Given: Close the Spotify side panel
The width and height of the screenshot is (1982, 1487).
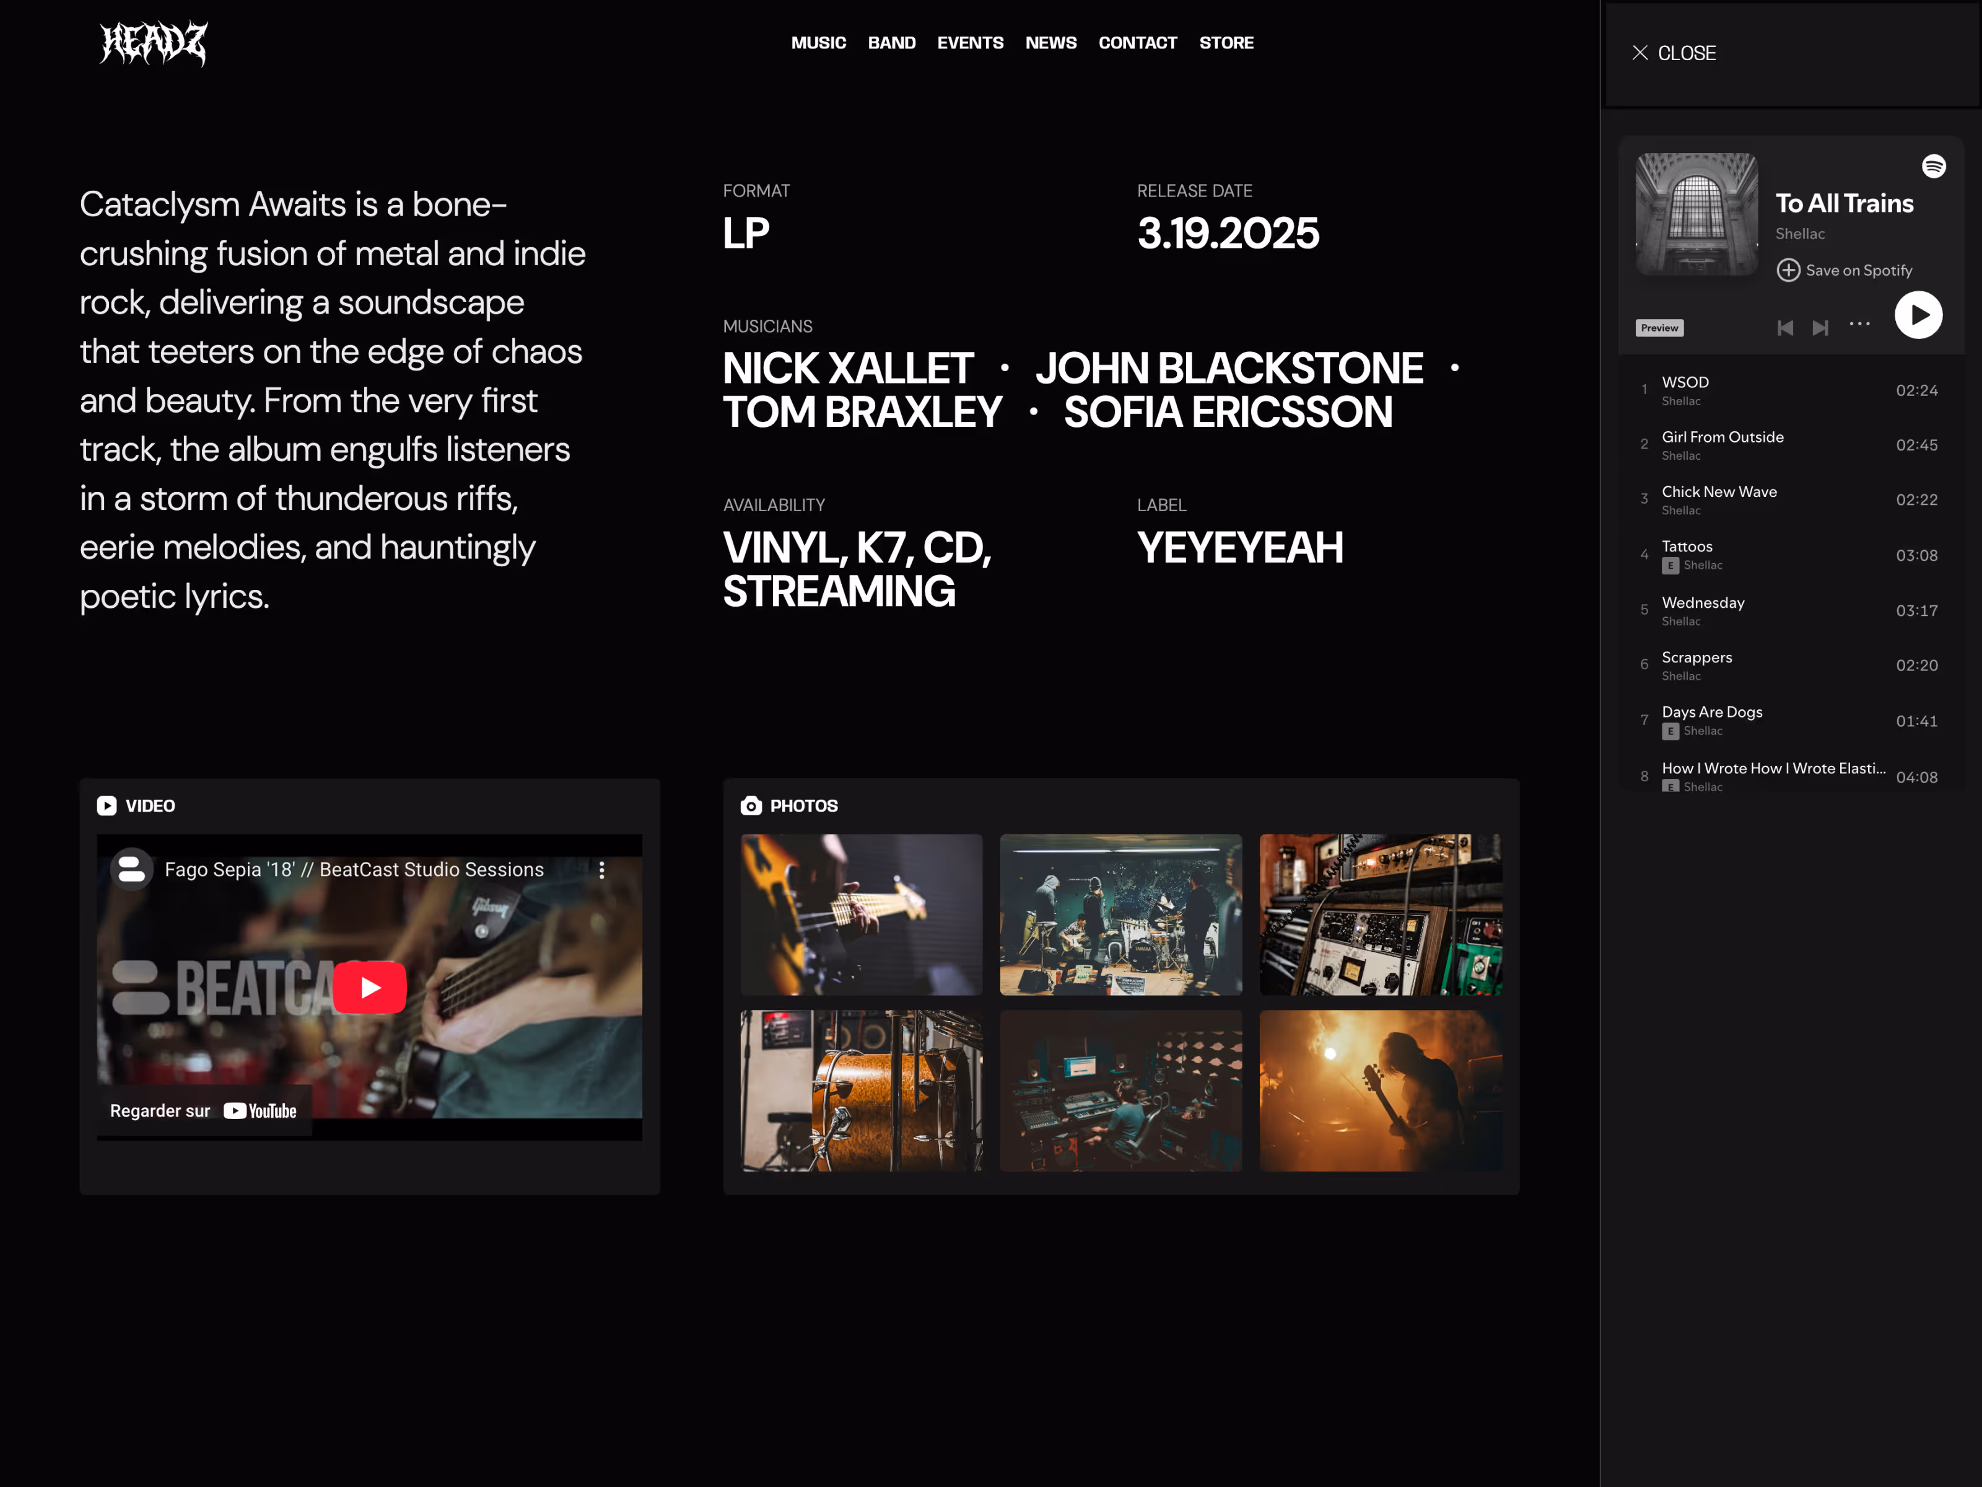Looking at the screenshot, I should (x=1673, y=54).
